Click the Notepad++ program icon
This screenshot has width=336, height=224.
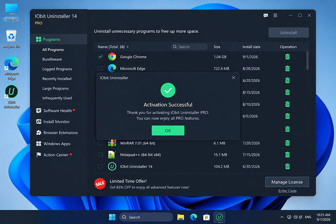[112, 154]
